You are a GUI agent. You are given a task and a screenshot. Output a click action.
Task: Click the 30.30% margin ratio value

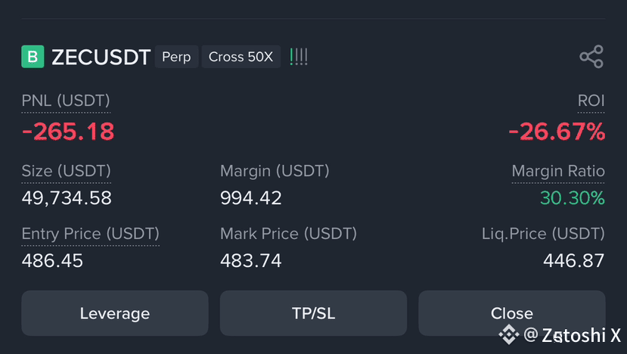click(x=573, y=198)
